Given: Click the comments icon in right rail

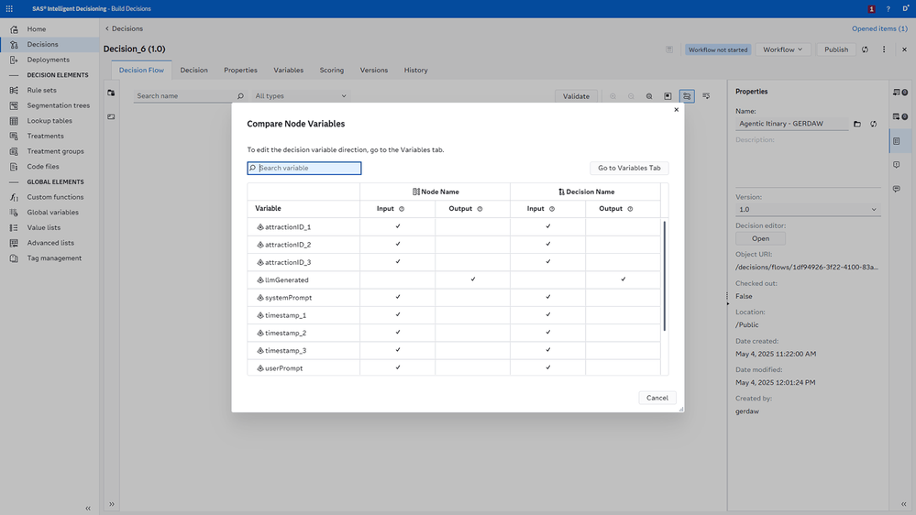Looking at the screenshot, I should 897,189.
